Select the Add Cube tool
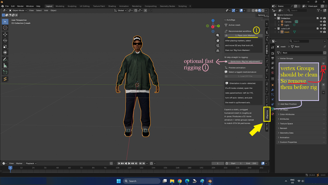The height and width of the screenshot is (185, 328). 5,72
